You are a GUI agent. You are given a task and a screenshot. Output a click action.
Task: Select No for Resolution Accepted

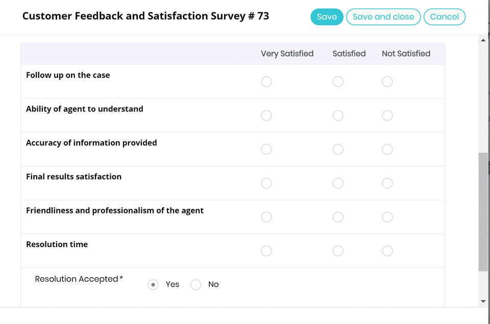(x=195, y=285)
